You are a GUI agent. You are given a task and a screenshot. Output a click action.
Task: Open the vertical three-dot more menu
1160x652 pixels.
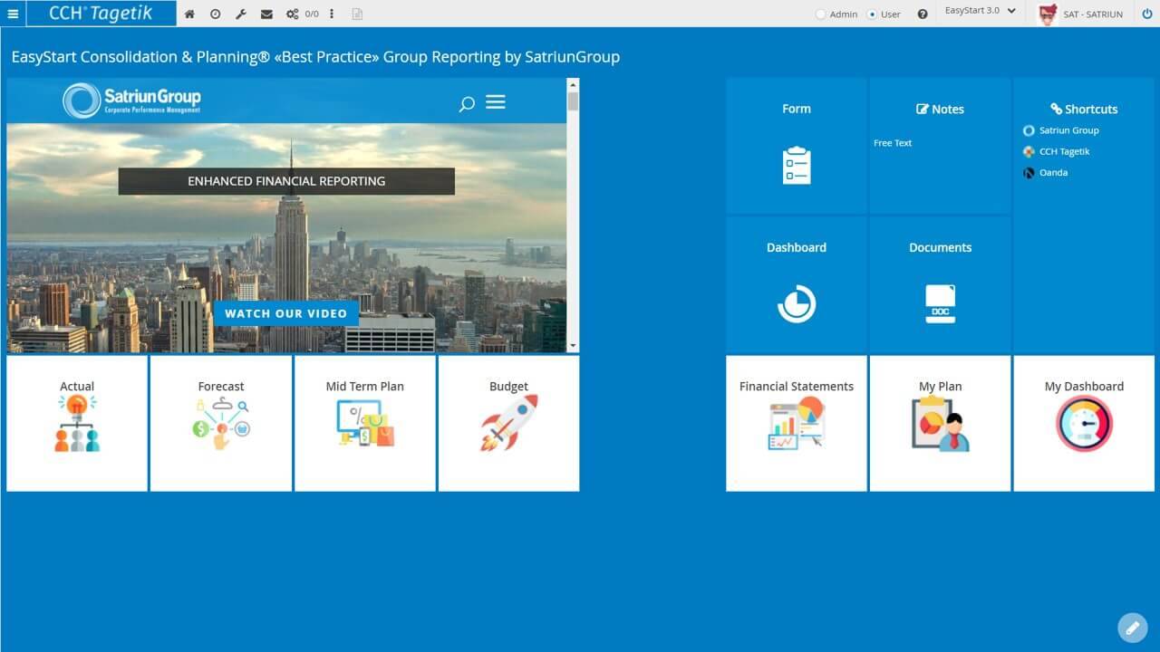(332, 14)
